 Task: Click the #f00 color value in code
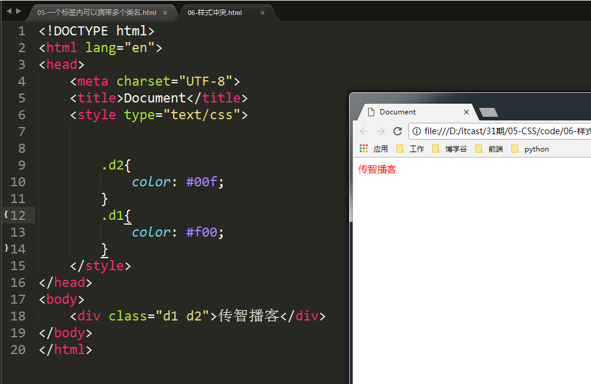pyautogui.click(x=202, y=232)
